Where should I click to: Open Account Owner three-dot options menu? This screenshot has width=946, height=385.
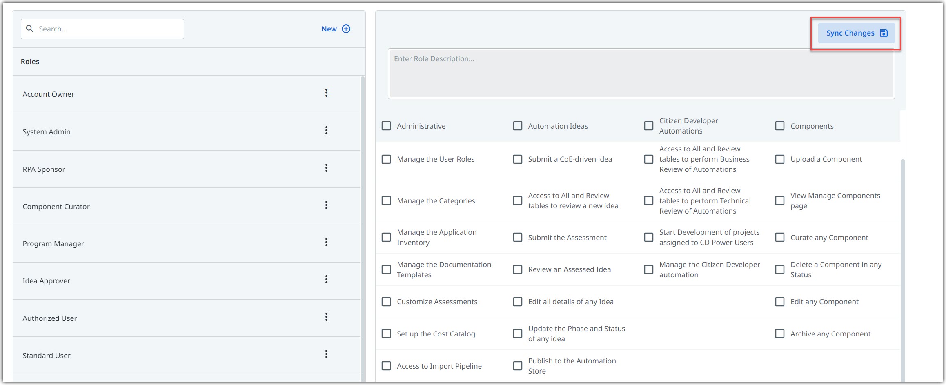point(326,93)
